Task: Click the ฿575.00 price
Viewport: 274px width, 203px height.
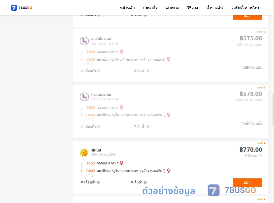Action: pos(251,38)
